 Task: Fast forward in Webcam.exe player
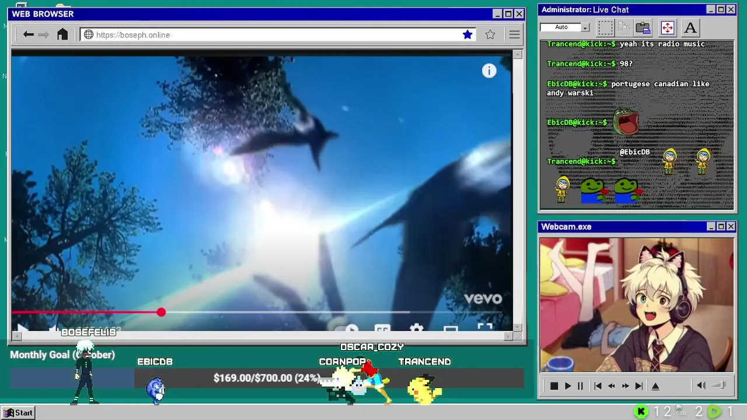point(625,386)
